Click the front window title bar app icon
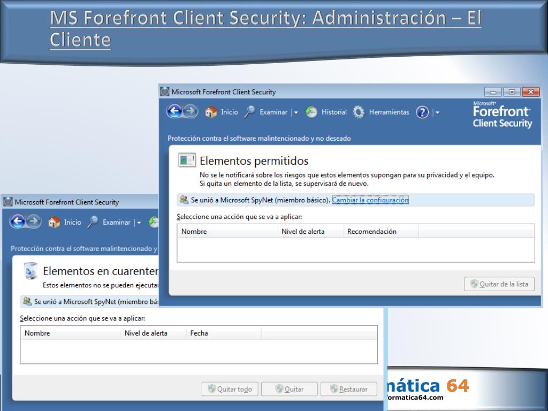The width and height of the screenshot is (548, 411). point(165,92)
